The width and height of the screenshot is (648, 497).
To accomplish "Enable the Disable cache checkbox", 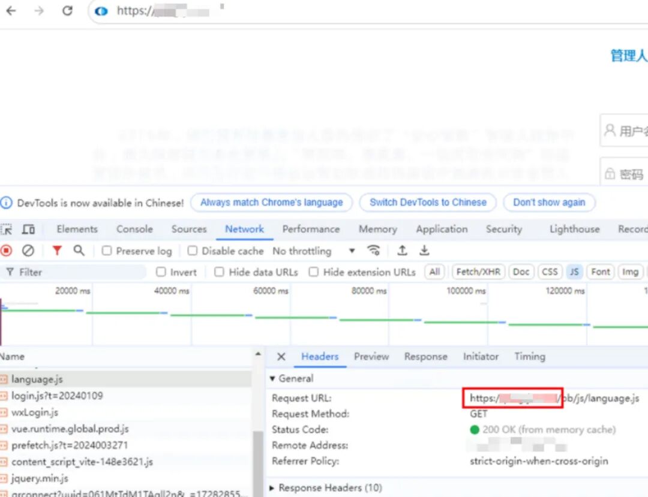I will click(x=192, y=251).
